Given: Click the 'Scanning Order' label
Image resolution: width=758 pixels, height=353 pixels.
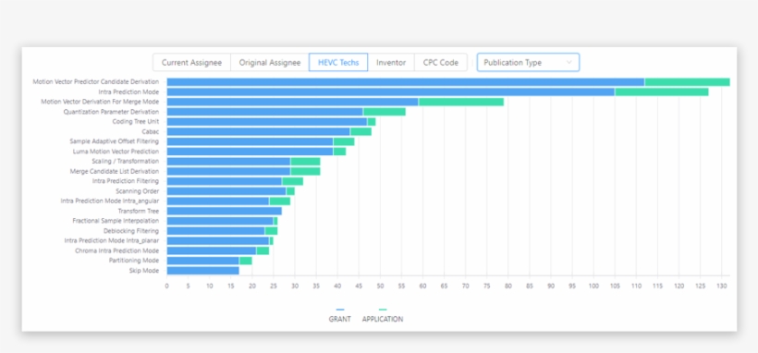Looking at the screenshot, I should [138, 191].
